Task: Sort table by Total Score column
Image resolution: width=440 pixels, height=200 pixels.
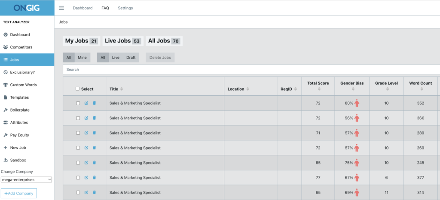Action: coord(319,89)
